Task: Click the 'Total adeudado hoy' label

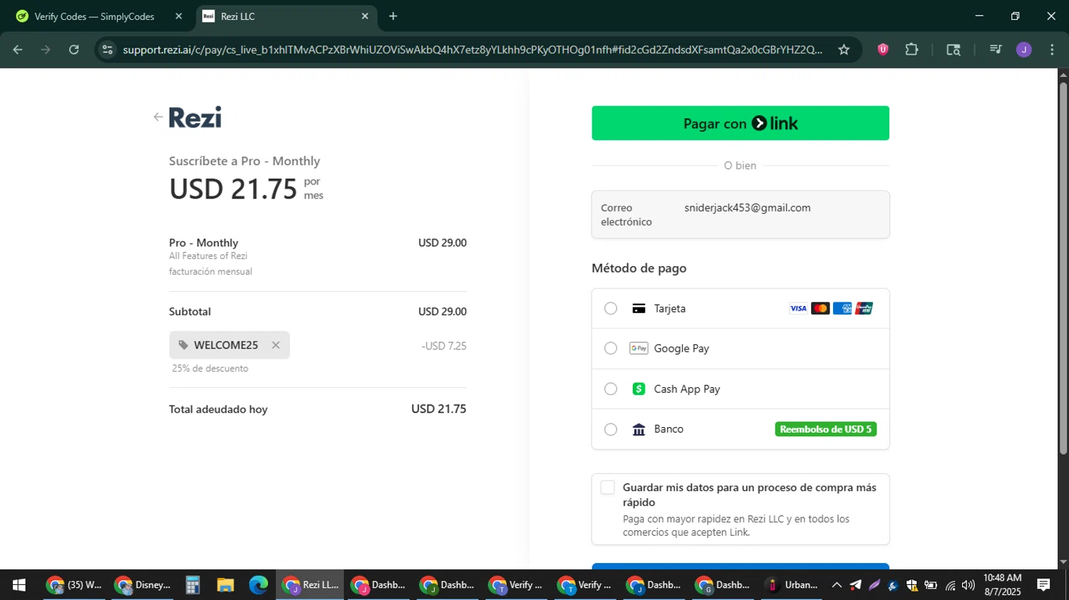Action: (218, 409)
